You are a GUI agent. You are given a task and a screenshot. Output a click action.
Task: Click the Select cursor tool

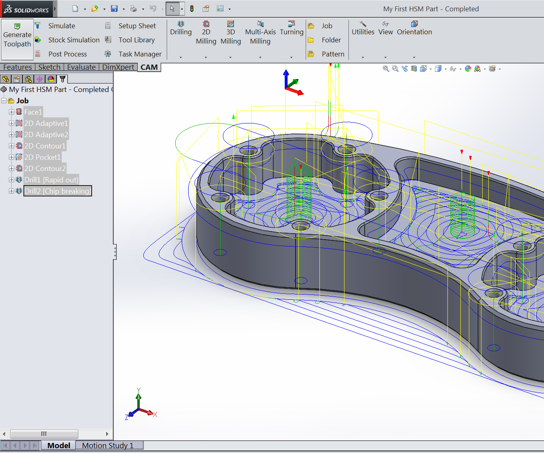click(172, 8)
